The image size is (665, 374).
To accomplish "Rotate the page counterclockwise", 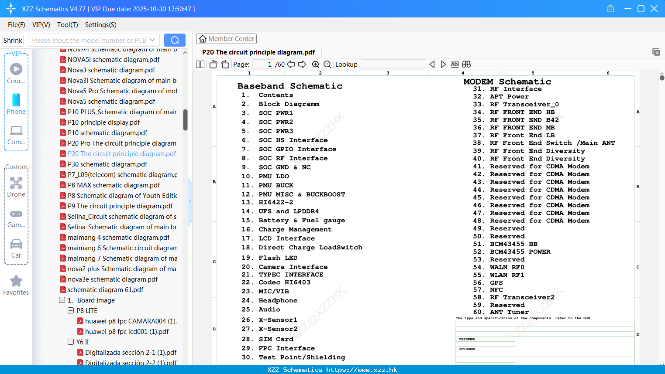I will [214, 64].
